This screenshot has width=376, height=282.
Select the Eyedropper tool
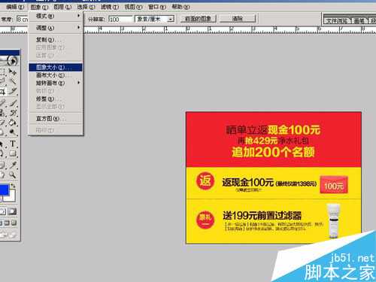[13, 165]
